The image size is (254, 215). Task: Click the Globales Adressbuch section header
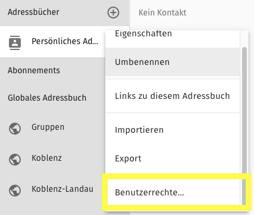47,98
